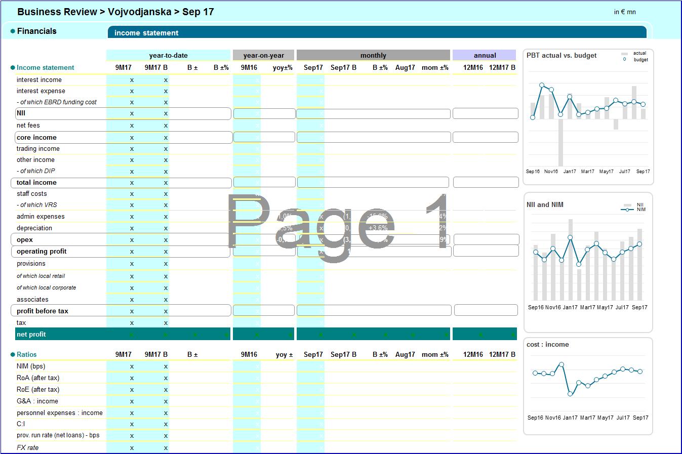Click the 'net profit' row label
Viewport: 682px width, 454px height.
click(x=31, y=334)
